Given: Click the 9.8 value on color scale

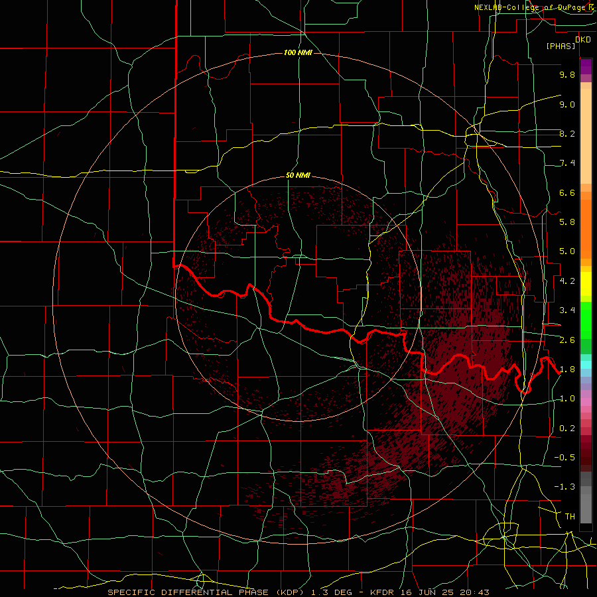Looking at the screenshot, I should [x=567, y=75].
